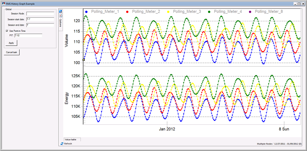
Task: Click the Session start date label
Action: [x=16, y=19]
